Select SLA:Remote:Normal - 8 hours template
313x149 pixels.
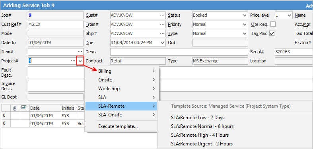(x=202, y=126)
